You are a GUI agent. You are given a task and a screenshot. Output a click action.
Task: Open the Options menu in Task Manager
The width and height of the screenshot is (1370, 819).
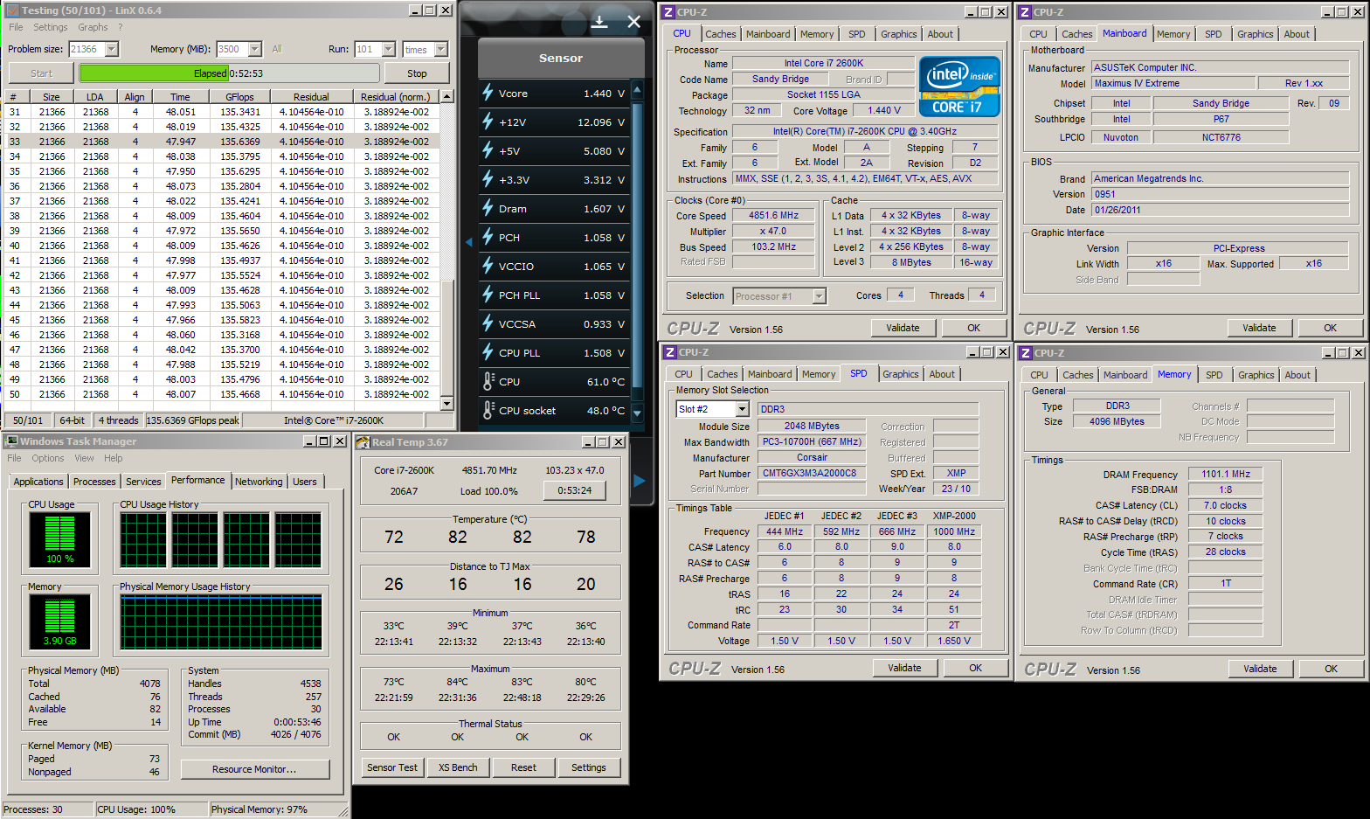click(x=48, y=458)
